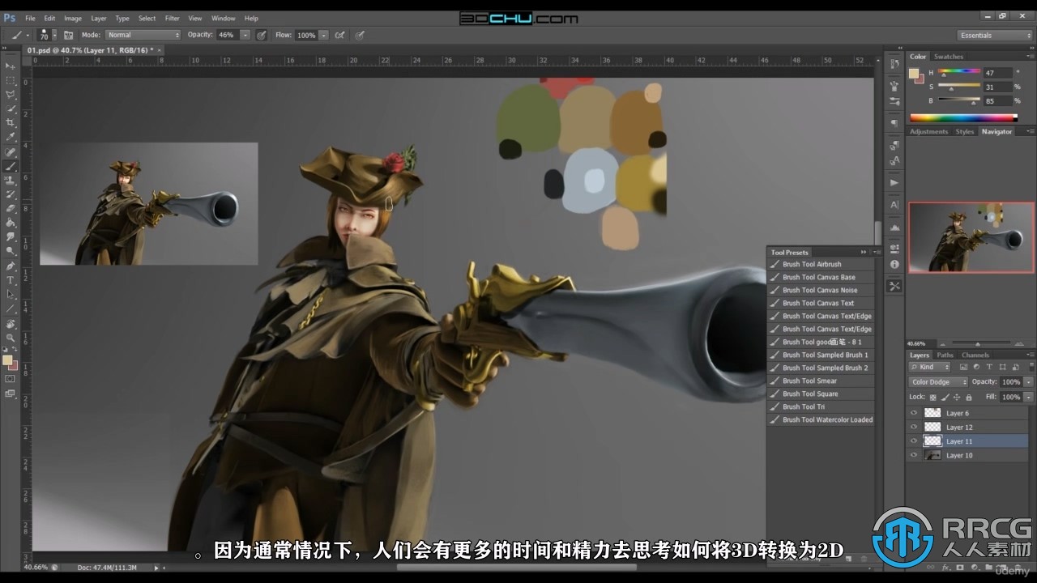Viewport: 1037px width, 583px height.
Task: Open the brush Mode dropdown
Action: pyautogui.click(x=143, y=35)
